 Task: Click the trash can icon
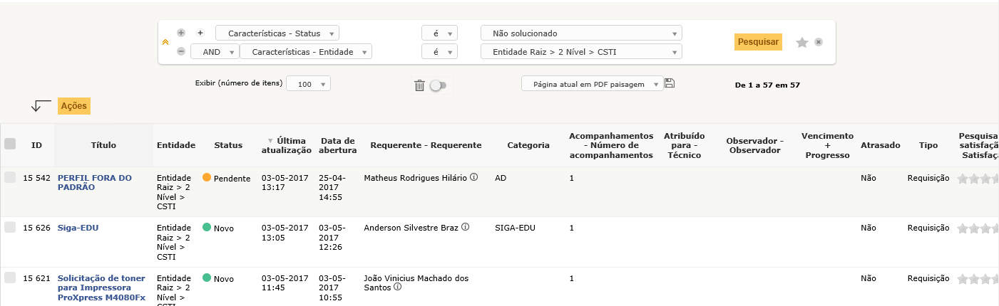click(419, 85)
